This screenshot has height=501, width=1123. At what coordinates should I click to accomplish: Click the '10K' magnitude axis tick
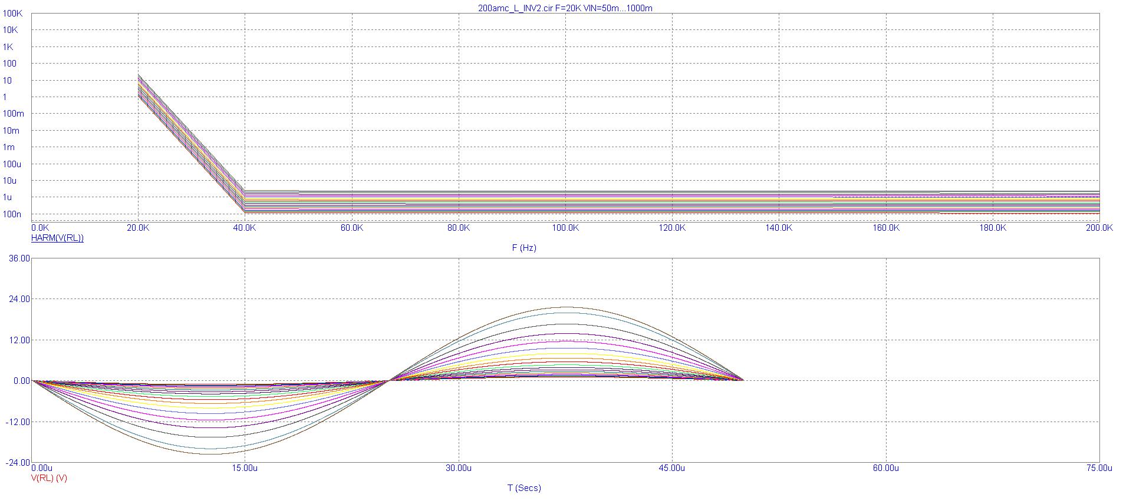point(11,29)
